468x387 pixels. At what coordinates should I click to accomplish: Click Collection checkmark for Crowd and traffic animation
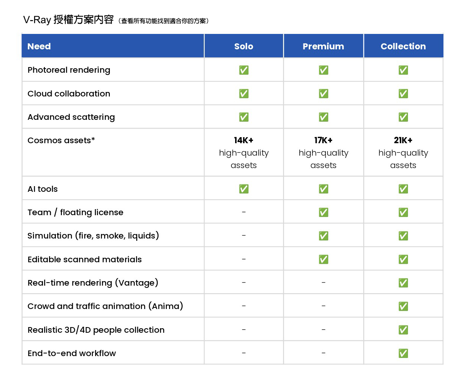[x=403, y=306]
